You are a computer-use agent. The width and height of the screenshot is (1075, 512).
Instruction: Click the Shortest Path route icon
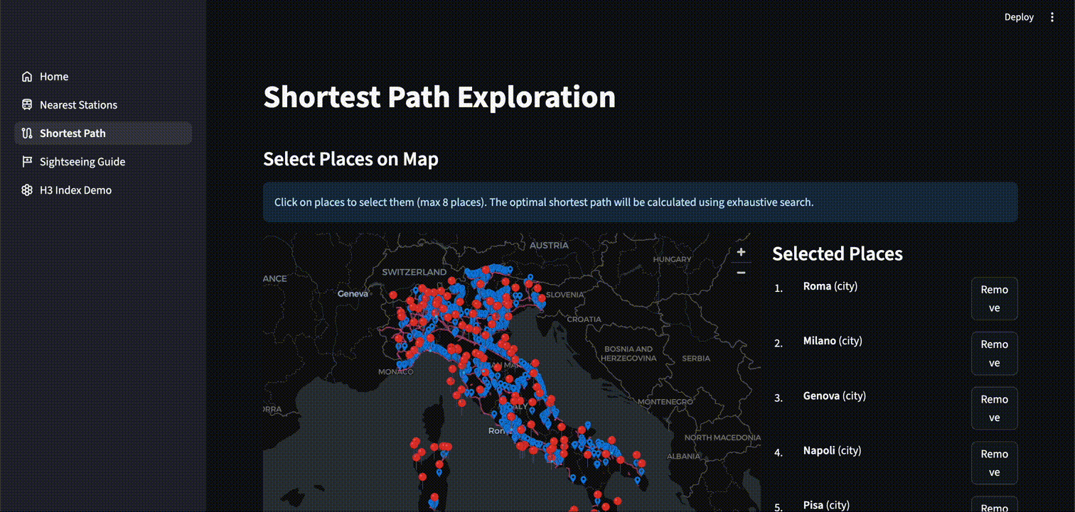pos(27,134)
